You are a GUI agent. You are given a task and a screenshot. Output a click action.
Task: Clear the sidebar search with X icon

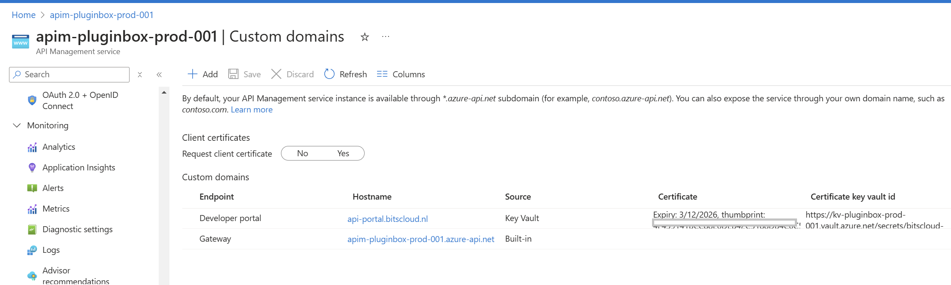[x=140, y=75]
